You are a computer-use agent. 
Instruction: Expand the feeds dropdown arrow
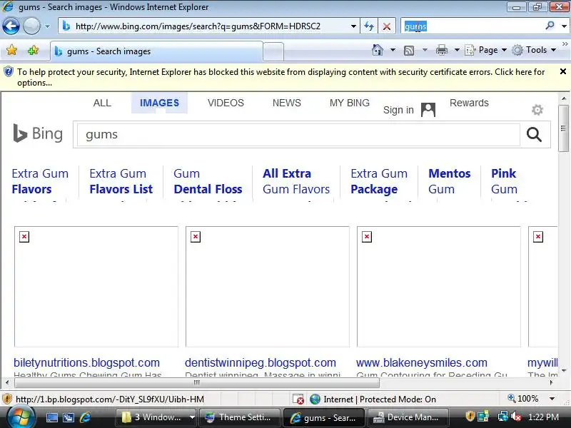point(425,50)
